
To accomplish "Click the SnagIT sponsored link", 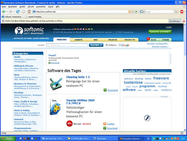I will (52, 55).
